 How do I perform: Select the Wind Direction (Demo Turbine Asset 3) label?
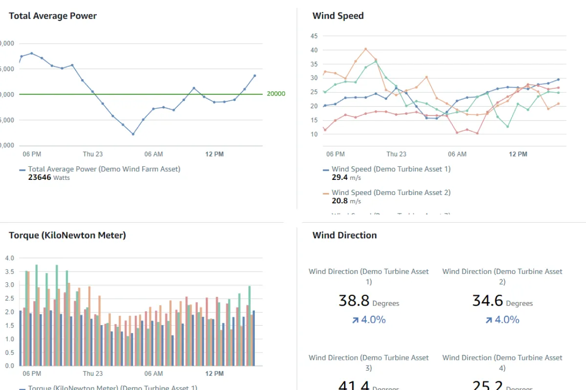click(x=369, y=362)
